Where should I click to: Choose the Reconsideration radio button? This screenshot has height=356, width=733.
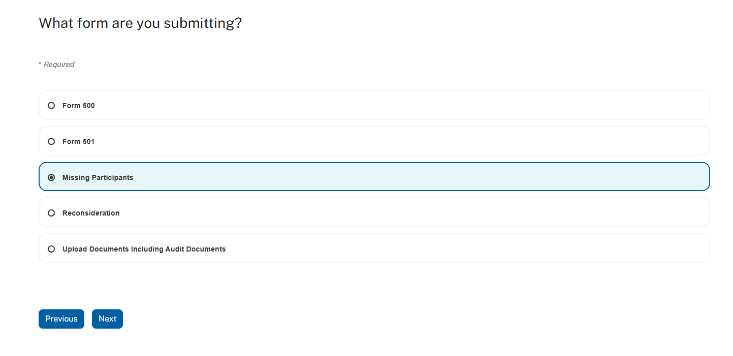[51, 213]
